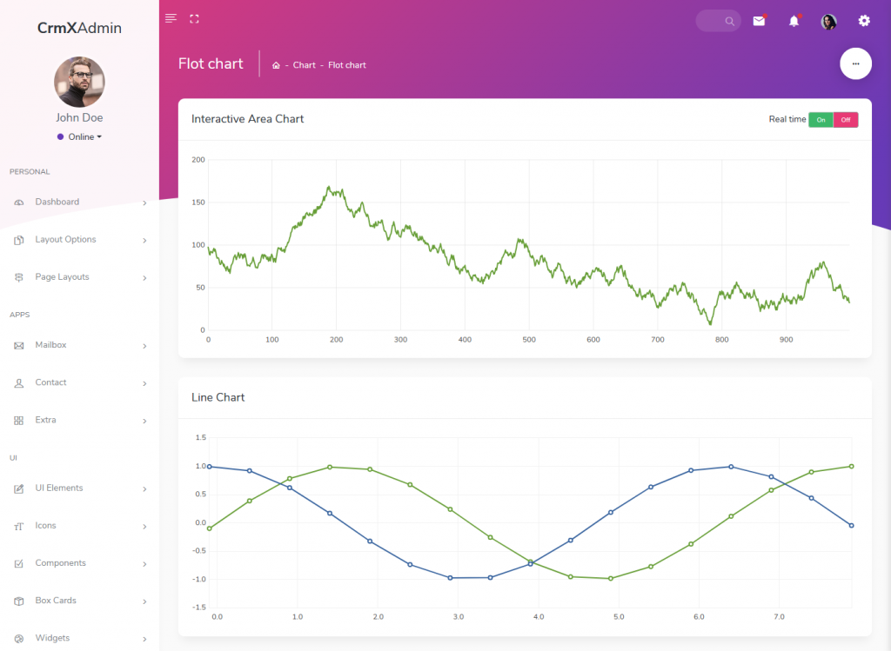Select the Contact sidebar icon
The height and width of the screenshot is (651, 891).
point(19,382)
